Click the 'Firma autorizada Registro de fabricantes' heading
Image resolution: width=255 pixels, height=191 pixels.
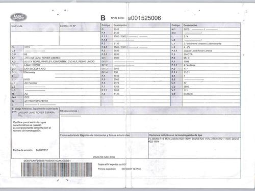(95, 135)
